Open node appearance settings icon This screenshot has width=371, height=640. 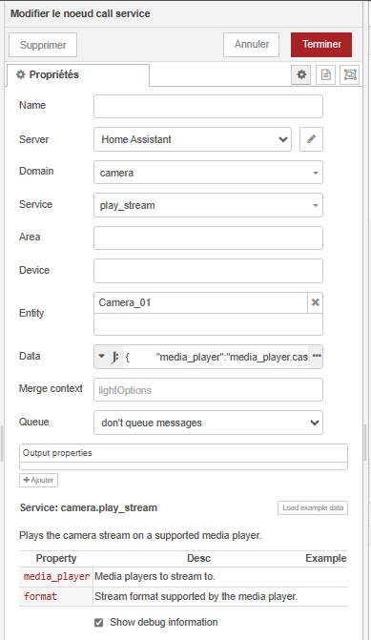pos(350,74)
